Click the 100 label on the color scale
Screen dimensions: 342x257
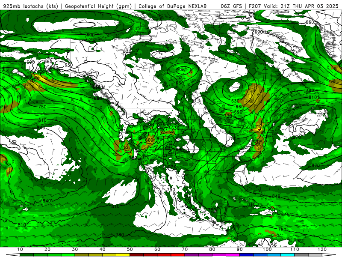point(267,249)
